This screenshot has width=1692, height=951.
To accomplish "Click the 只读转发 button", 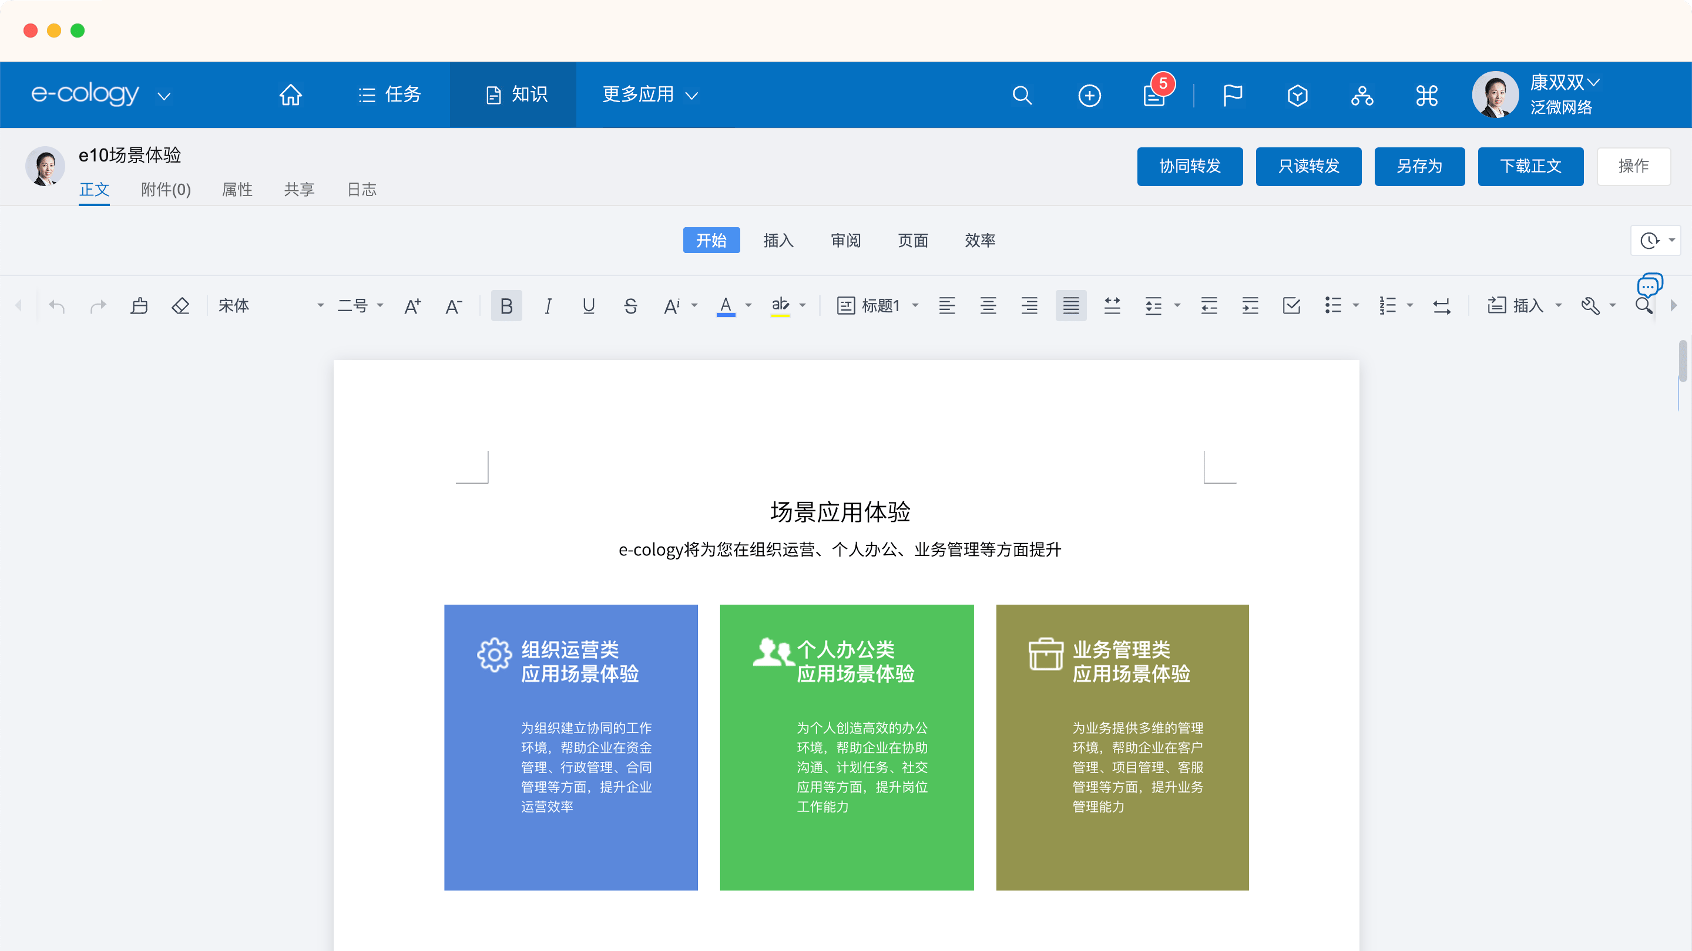I will (1308, 167).
